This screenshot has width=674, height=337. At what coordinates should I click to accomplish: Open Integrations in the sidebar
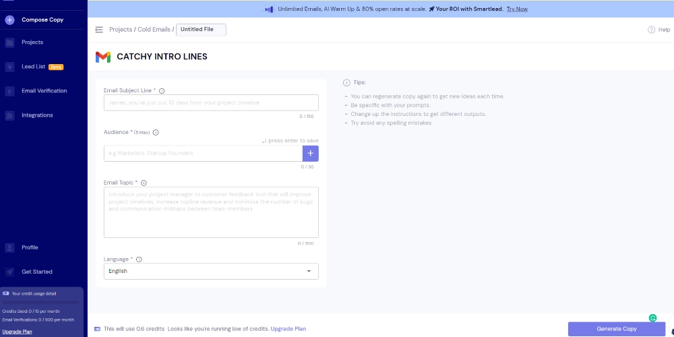(x=37, y=115)
